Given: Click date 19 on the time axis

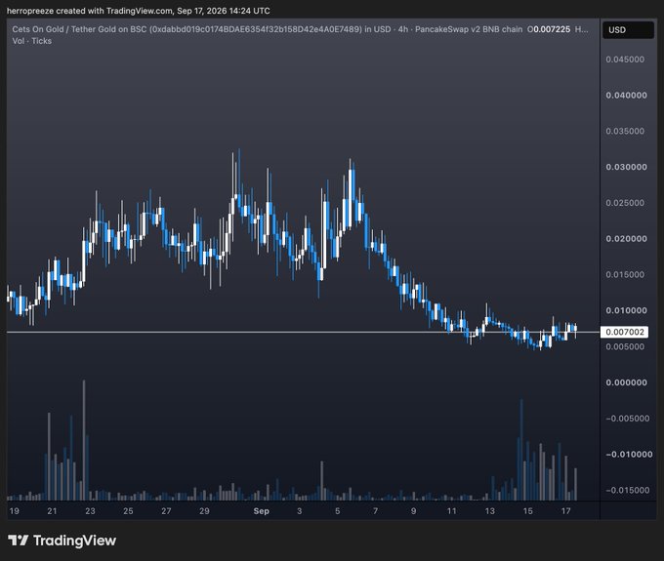Looking at the screenshot, I should pyautogui.click(x=14, y=511).
